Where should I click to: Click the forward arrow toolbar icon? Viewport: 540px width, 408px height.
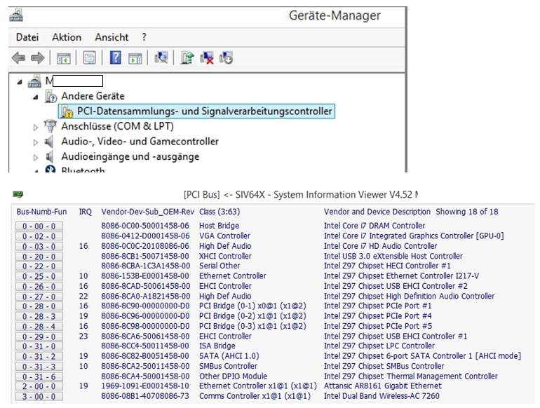tap(38, 58)
